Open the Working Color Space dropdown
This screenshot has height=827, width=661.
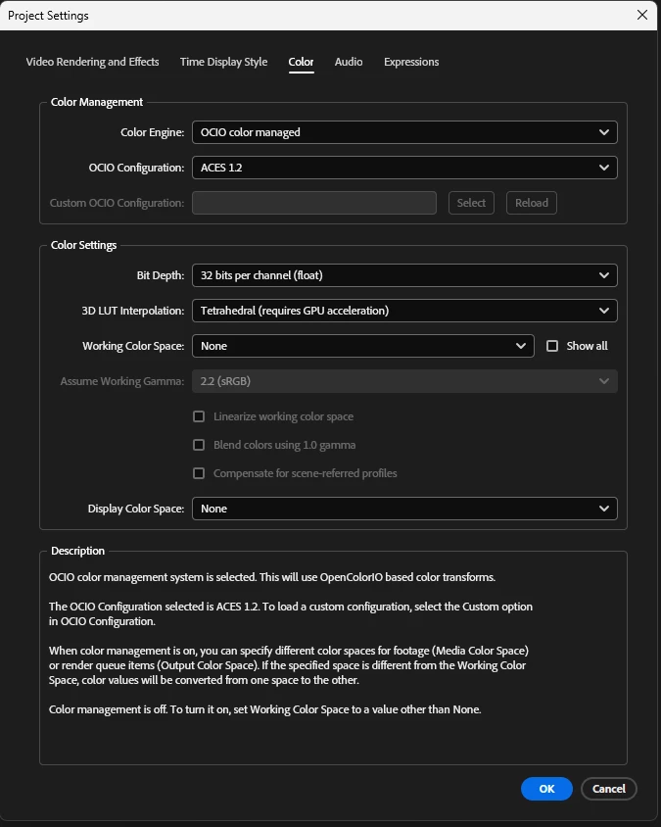(363, 346)
